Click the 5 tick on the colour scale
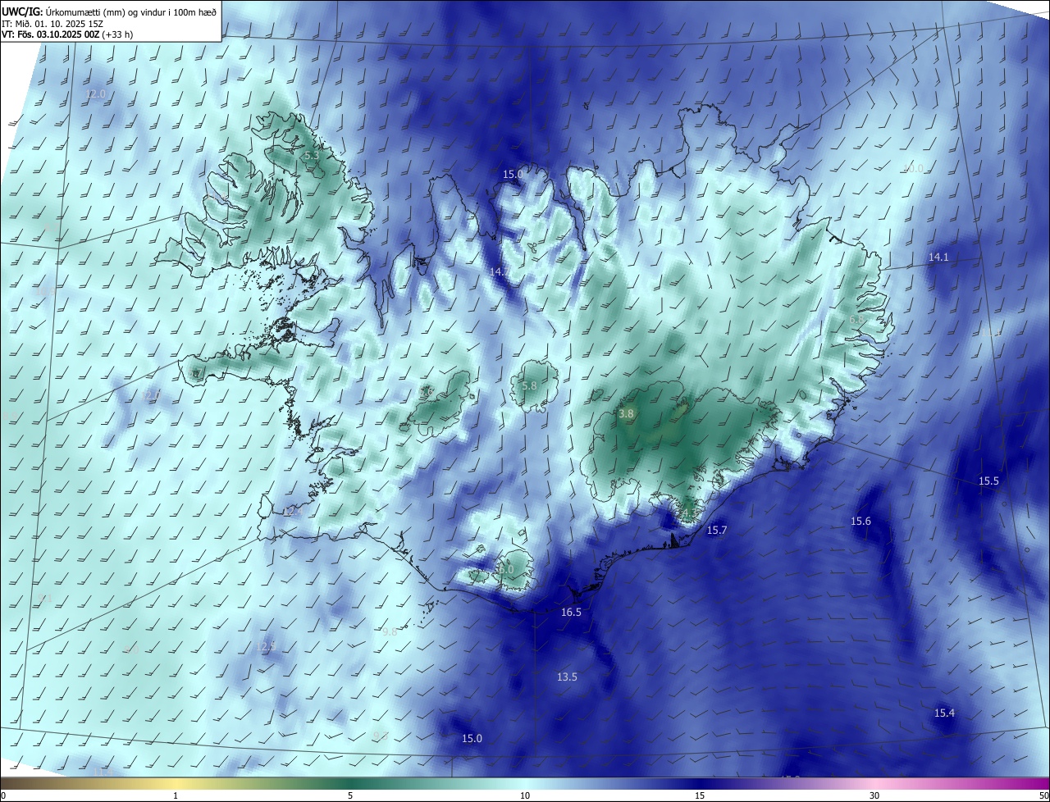The height and width of the screenshot is (802, 1050). tap(350, 795)
